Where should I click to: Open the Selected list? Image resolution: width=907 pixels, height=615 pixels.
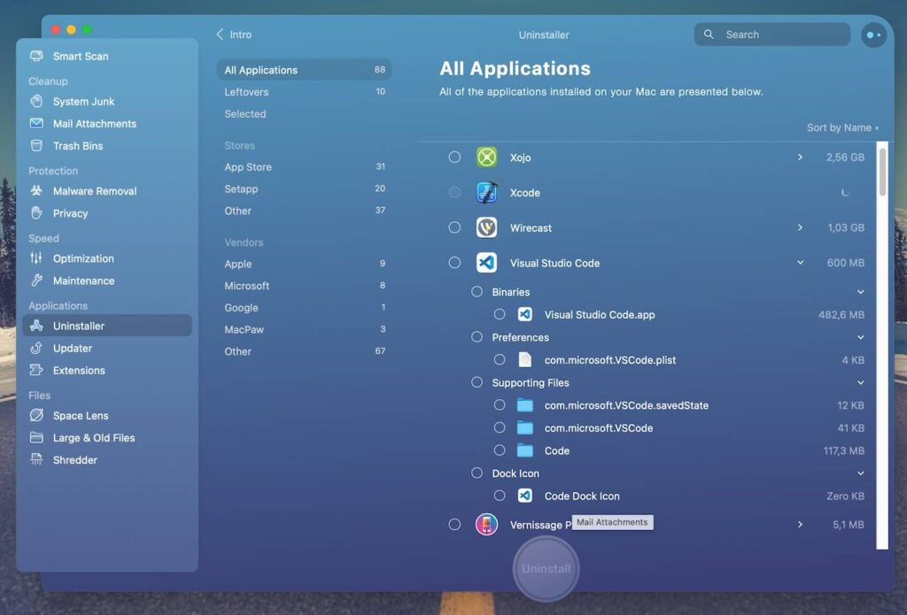(305, 114)
